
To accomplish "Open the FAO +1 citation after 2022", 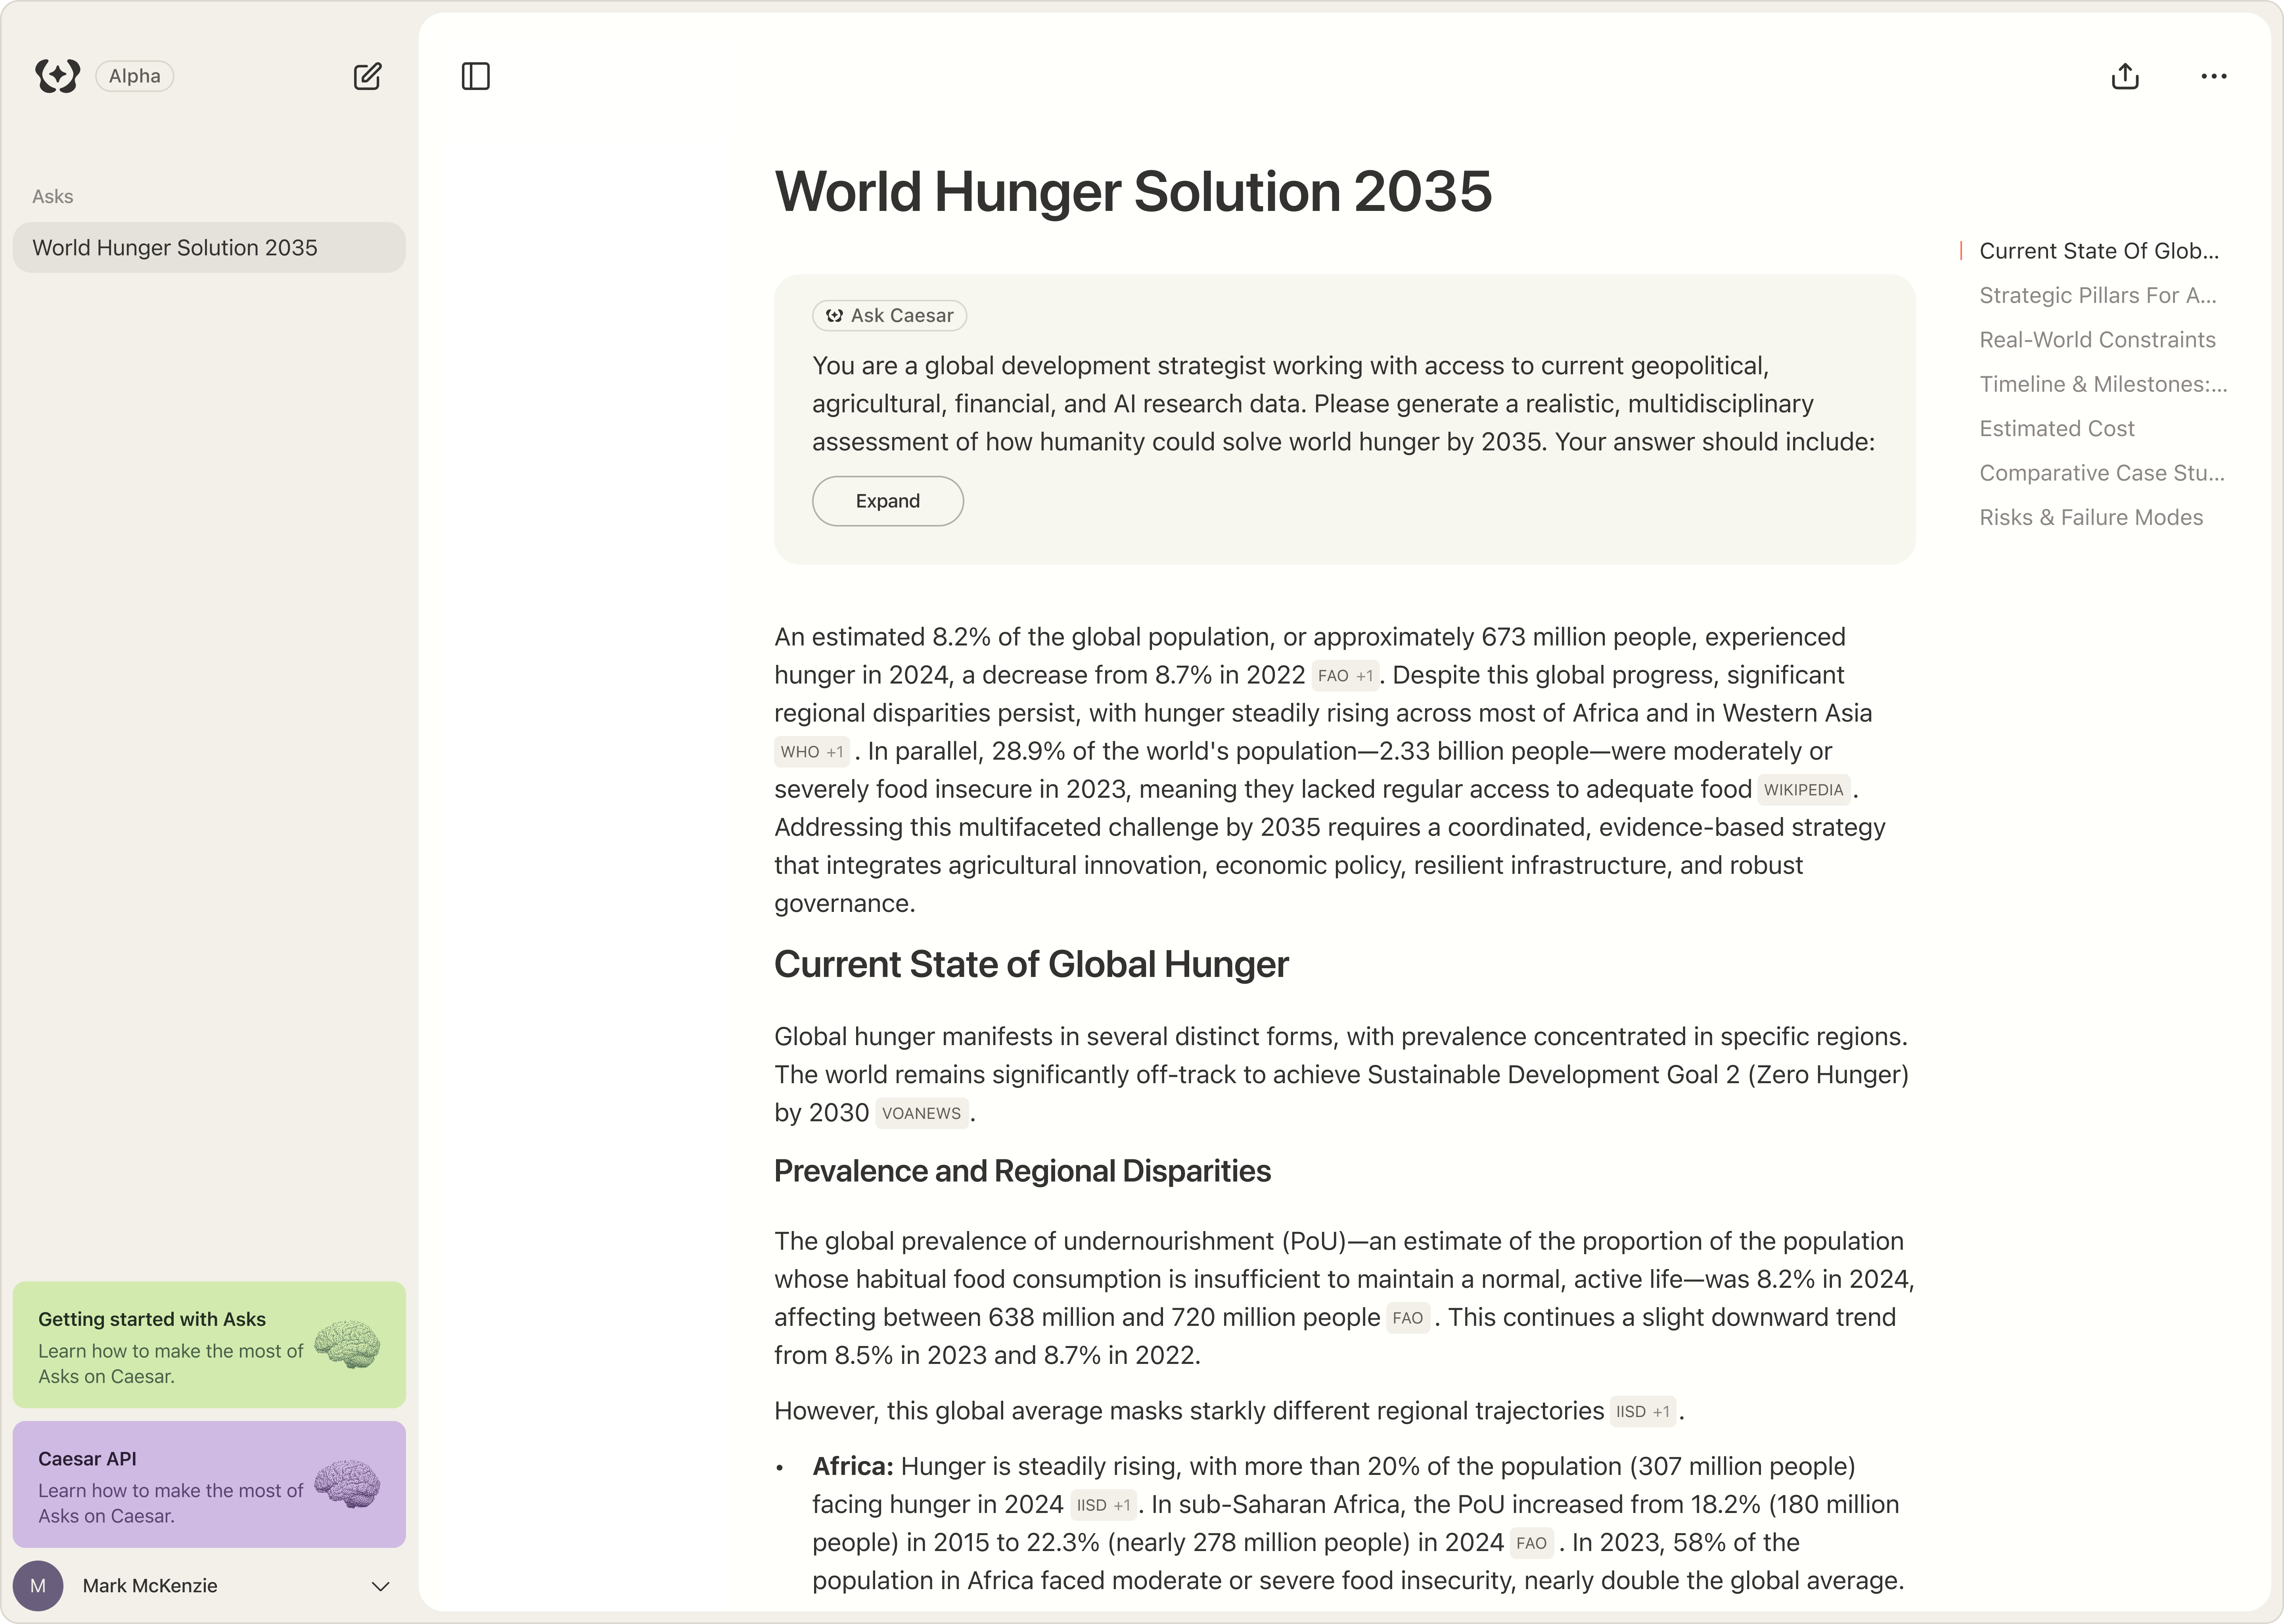I will (1345, 676).
